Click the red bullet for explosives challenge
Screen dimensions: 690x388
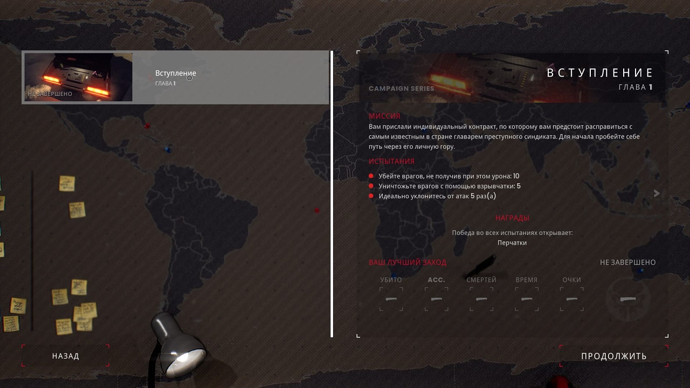371,186
